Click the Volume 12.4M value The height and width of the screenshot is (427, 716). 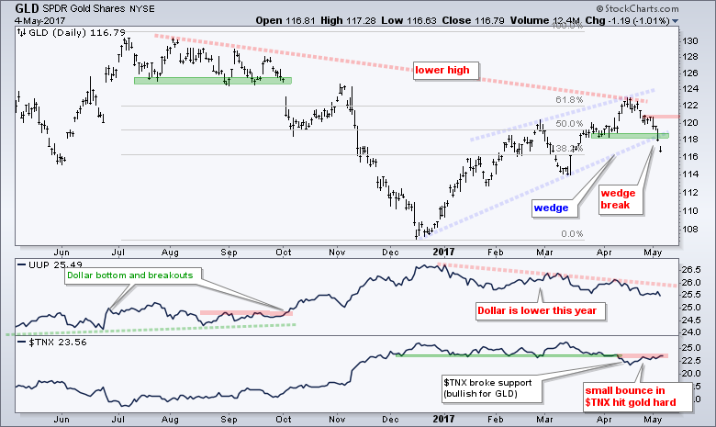point(544,20)
